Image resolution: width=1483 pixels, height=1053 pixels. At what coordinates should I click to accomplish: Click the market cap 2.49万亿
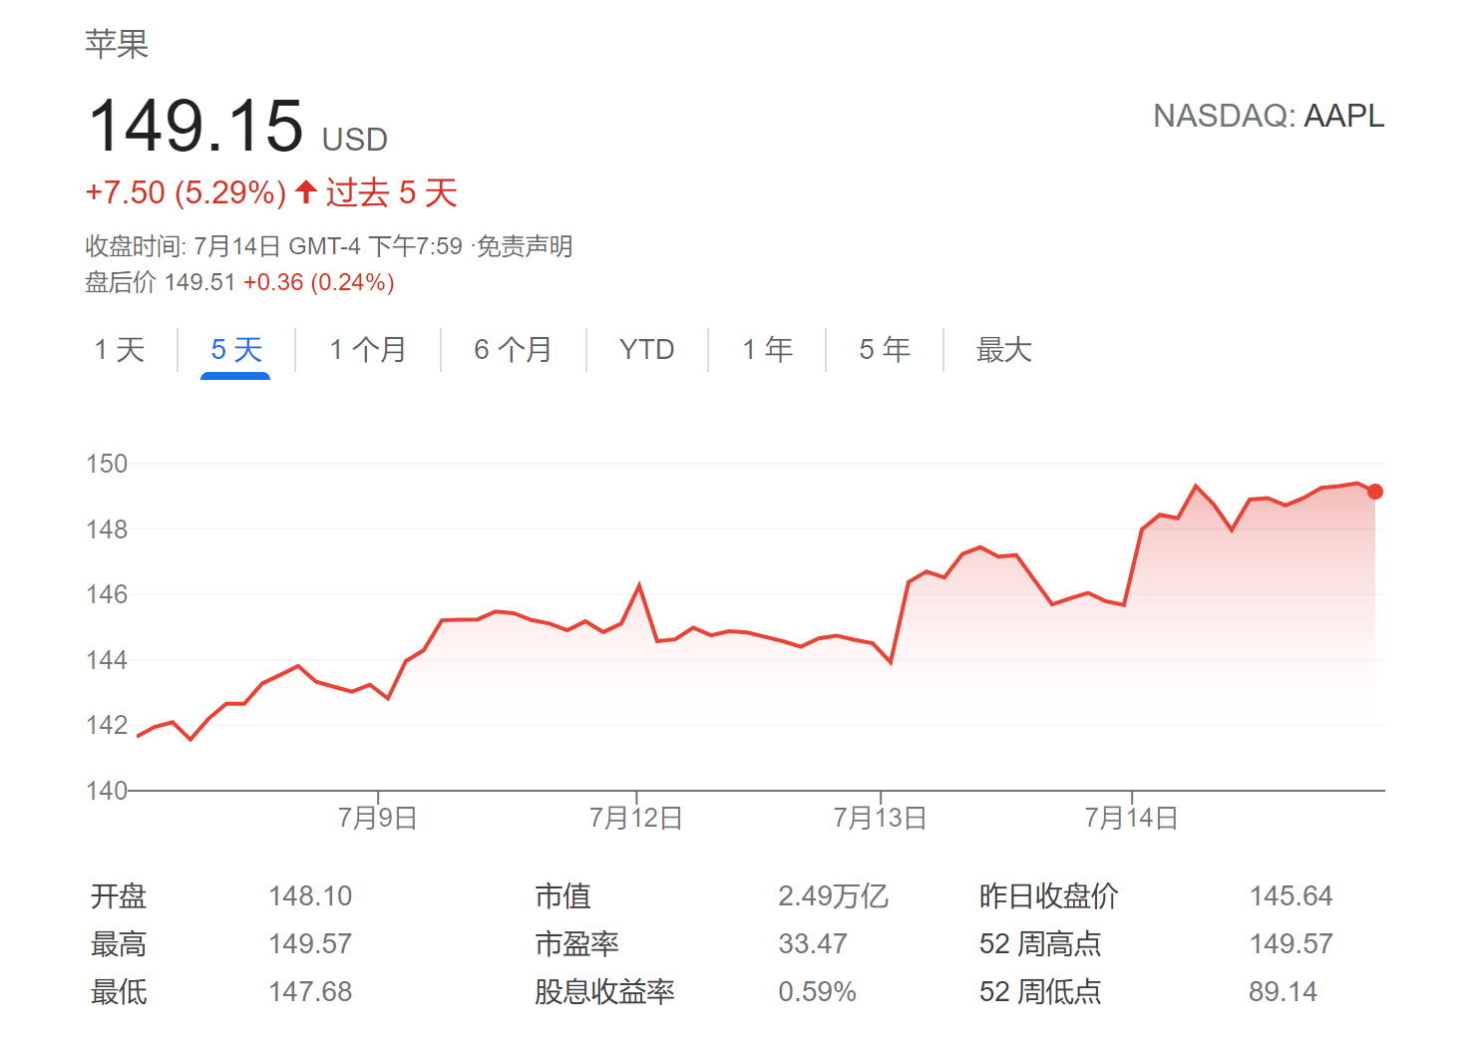[x=833, y=896]
